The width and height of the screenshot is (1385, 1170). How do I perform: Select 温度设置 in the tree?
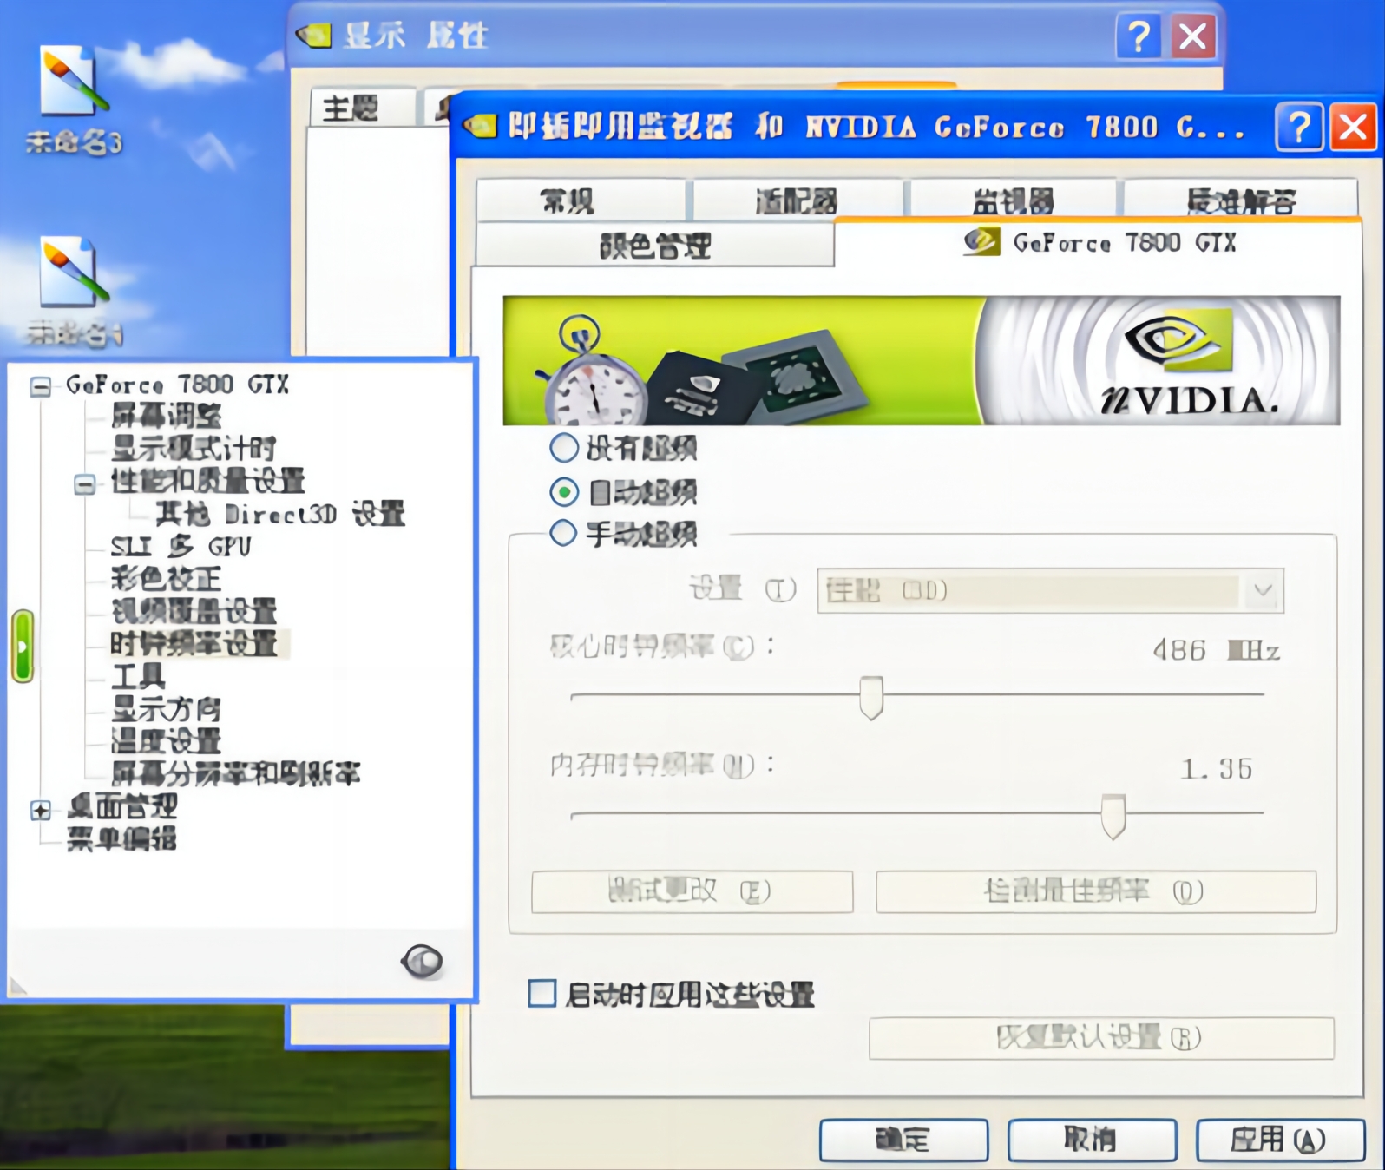click(x=166, y=740)
